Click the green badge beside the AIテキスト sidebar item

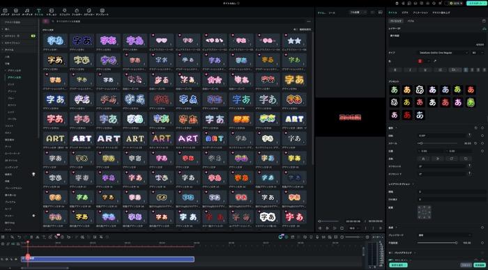pos(33,36)
